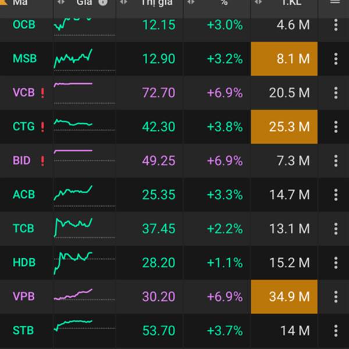Open the three-dot menu for VPB
Image resolution: width=349 pixels, height=349 pixels.
(x=336, y=297)
